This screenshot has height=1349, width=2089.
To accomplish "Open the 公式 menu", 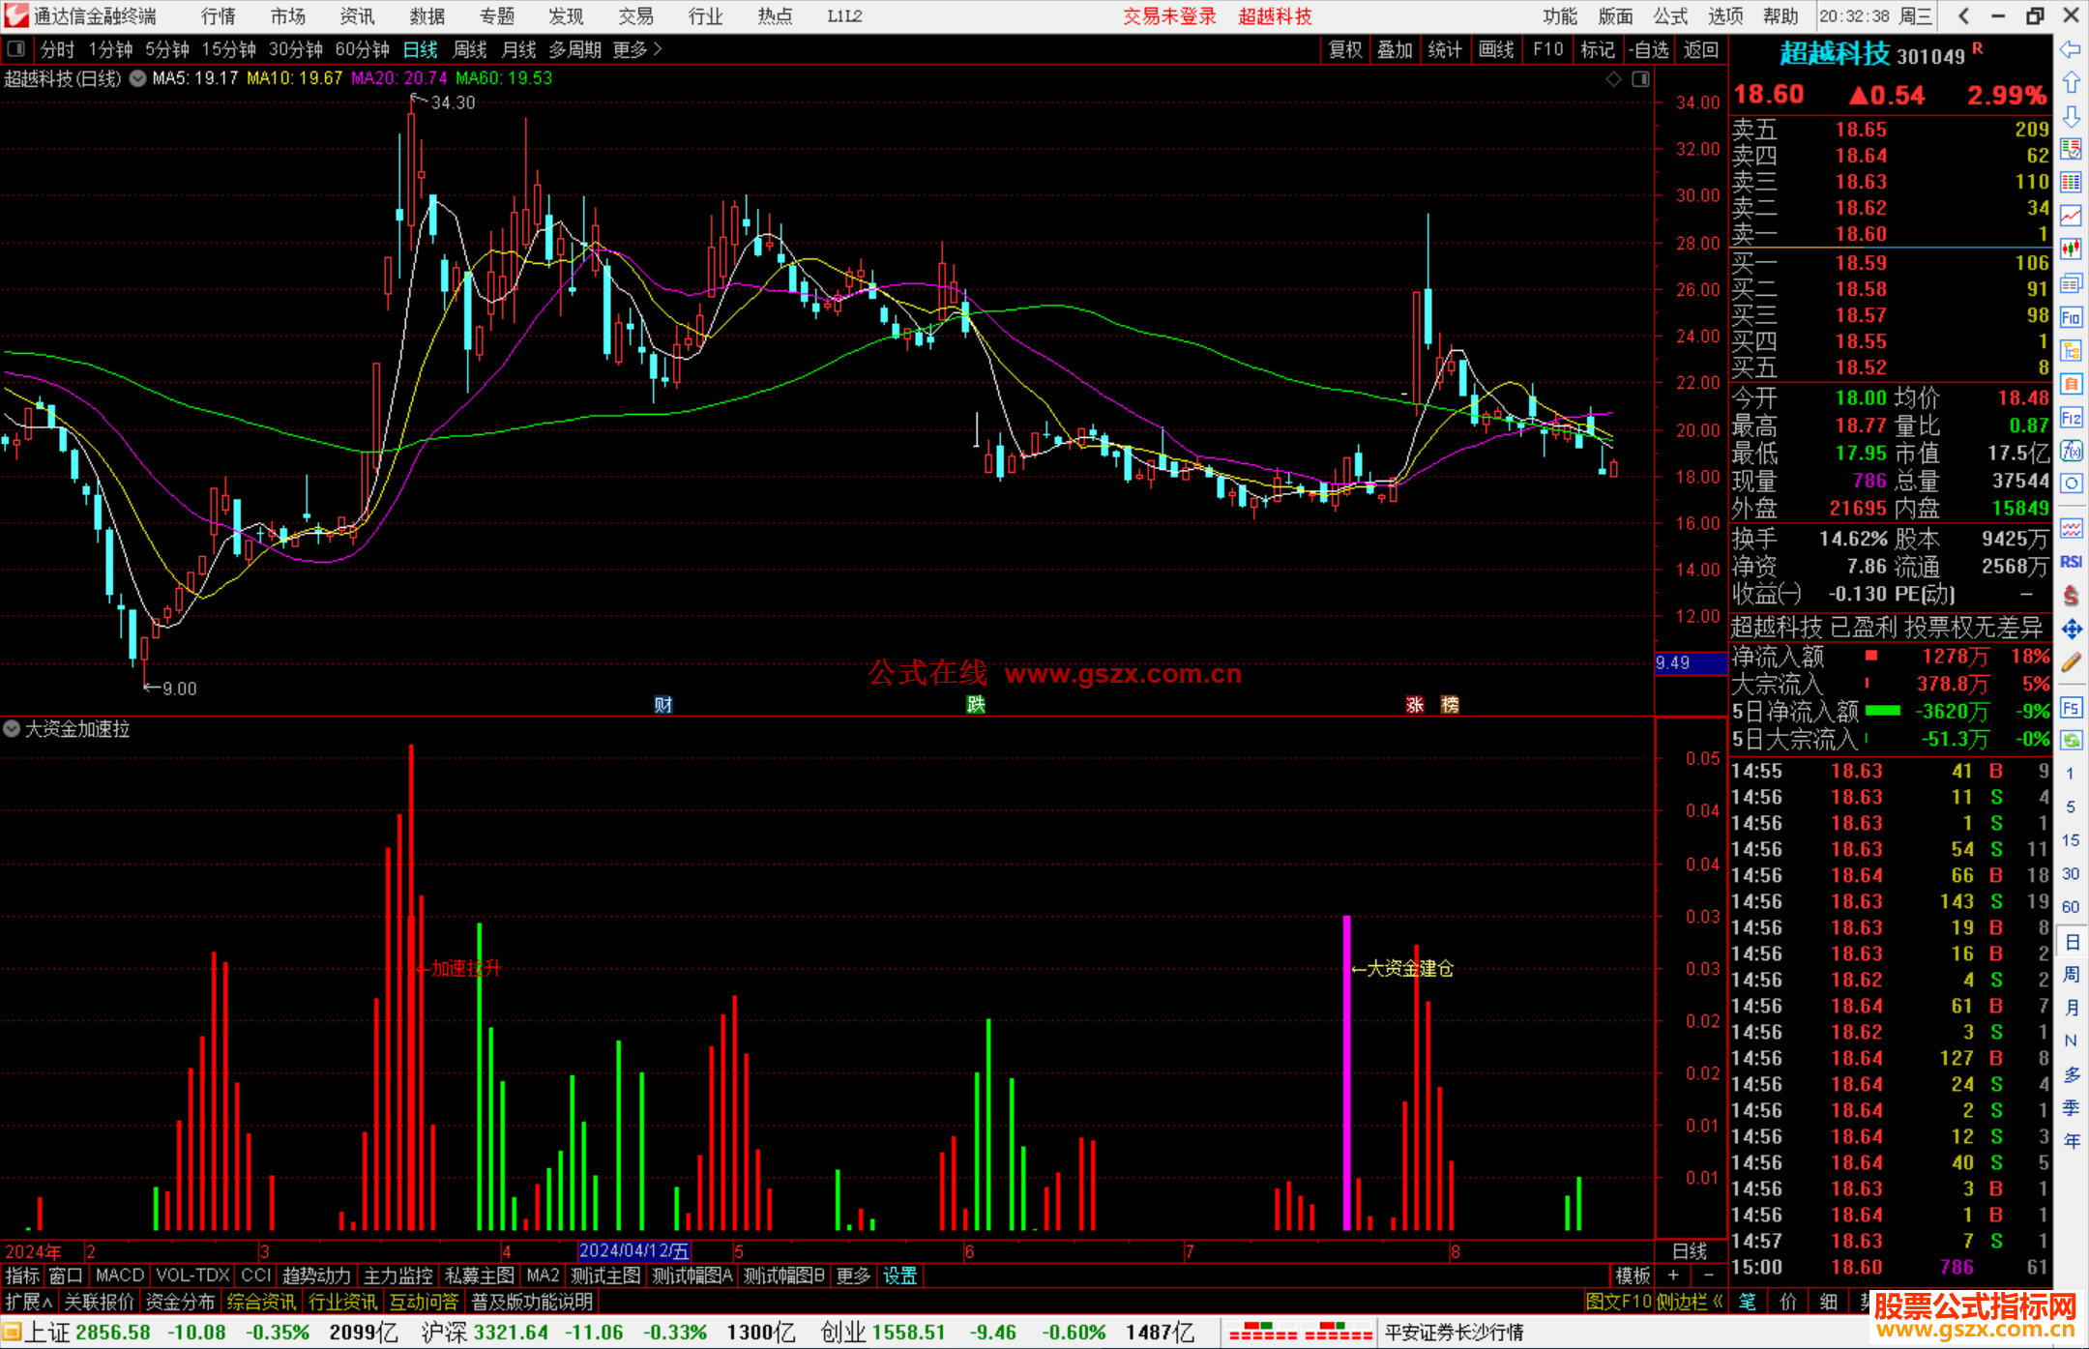I will [x=1670, y=16].
